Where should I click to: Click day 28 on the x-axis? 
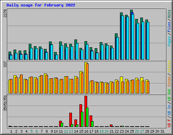click(x=147, y=131)
